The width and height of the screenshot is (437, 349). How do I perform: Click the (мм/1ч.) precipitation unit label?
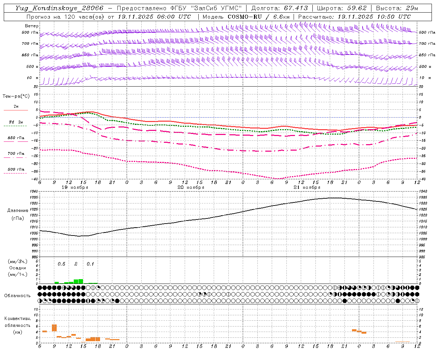pos(17,274)
